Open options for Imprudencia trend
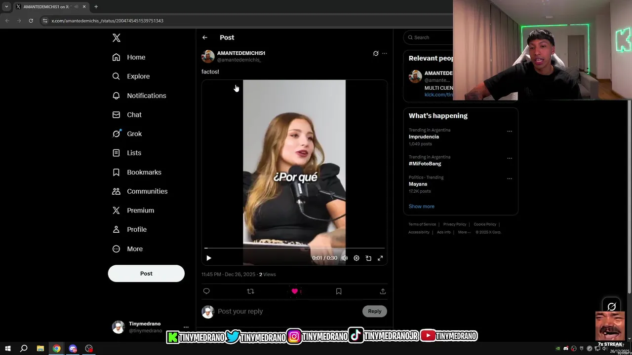This screenshot has height=355, width=632. pyautogui.click(x=510, y=131)
